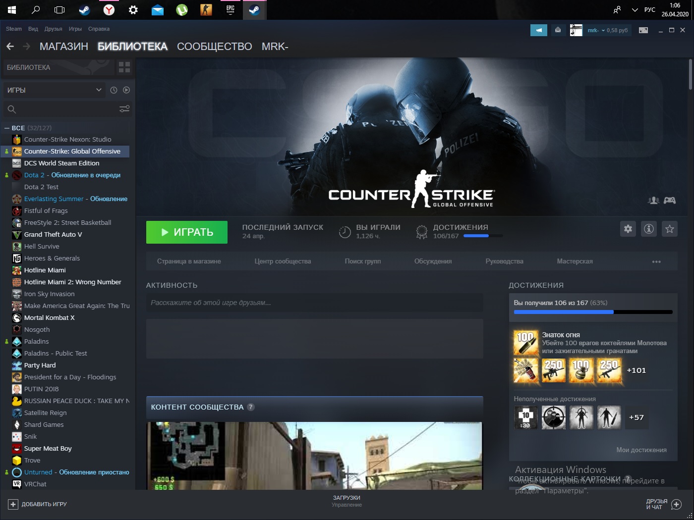This screenshot has height=520, width=694.
Task: Click the library search field
Action: pyautogui.click(x=67, y=109)
